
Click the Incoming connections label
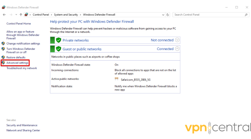(65, 70)
